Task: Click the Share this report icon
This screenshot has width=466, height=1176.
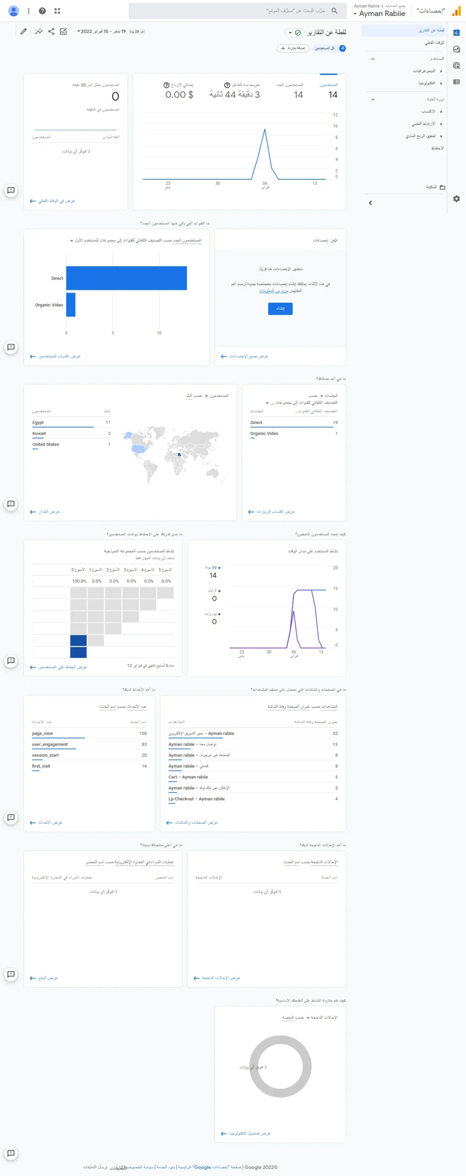Action: click(51, 32)
